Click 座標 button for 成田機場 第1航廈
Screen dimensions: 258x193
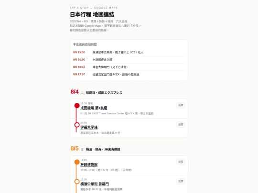tap(181, 105)
